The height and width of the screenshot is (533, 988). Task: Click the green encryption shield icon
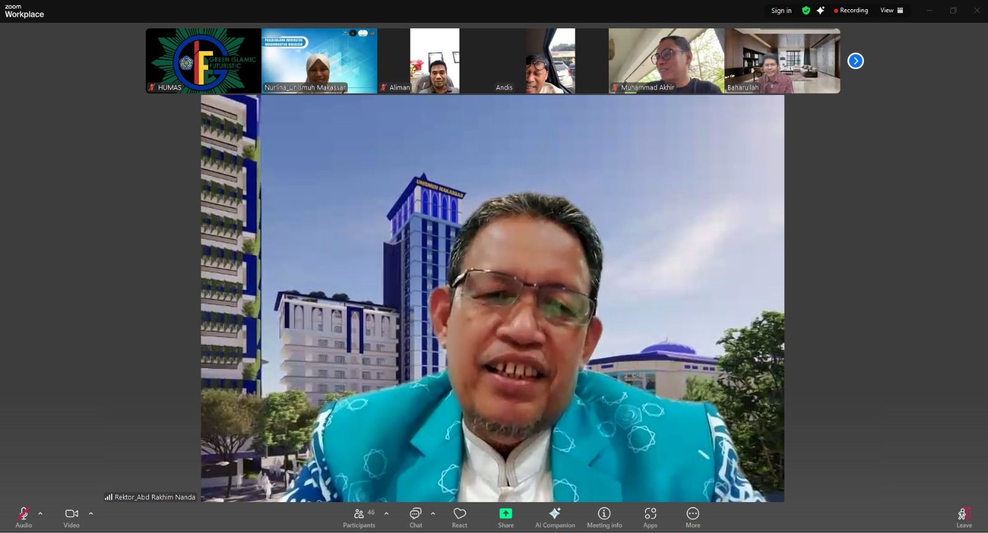coord(806,10)
